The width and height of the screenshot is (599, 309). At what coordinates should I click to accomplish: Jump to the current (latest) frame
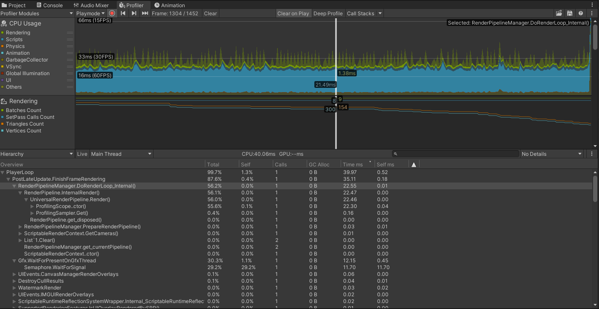[x=145, y=13]
